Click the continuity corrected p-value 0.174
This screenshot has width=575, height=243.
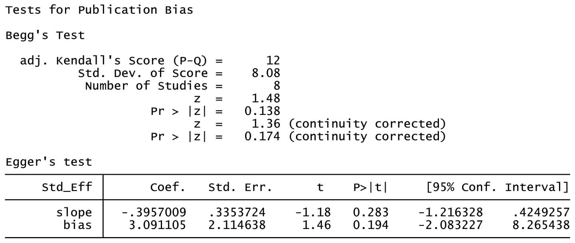point(262,136)
